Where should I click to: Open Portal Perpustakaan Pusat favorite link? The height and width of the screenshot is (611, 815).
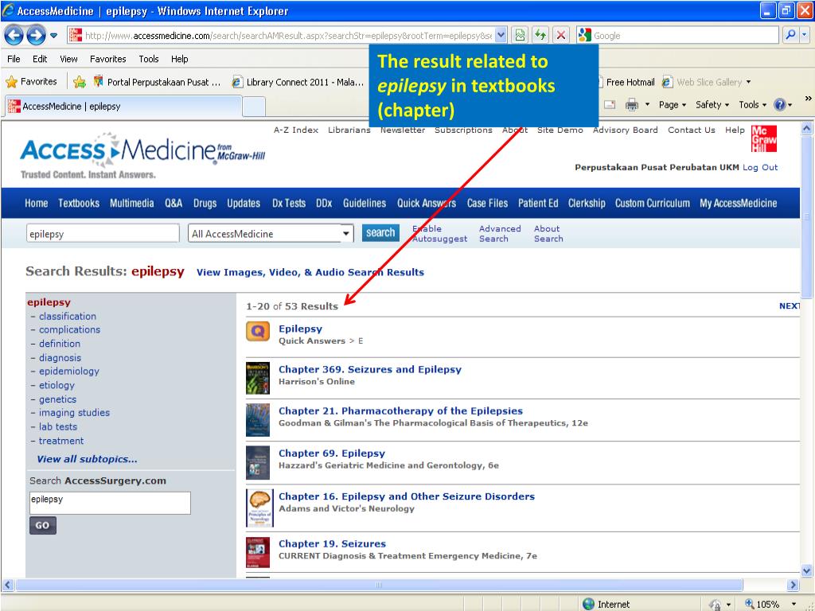tap(157, 82)
